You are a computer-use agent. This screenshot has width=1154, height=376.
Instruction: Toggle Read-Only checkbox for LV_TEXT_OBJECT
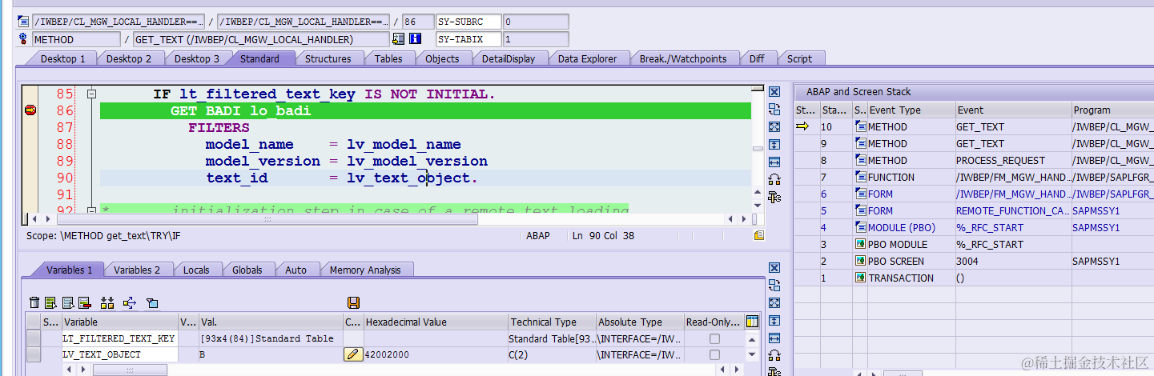(x=714, y=354)
